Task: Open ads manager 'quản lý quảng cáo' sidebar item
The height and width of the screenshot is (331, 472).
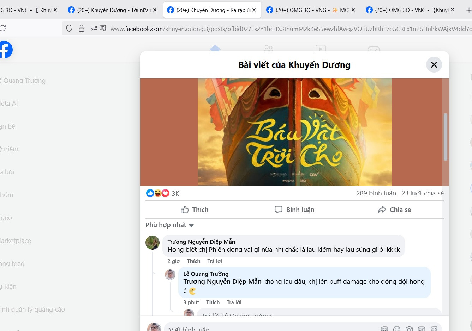Action: (x=32, y=310)
